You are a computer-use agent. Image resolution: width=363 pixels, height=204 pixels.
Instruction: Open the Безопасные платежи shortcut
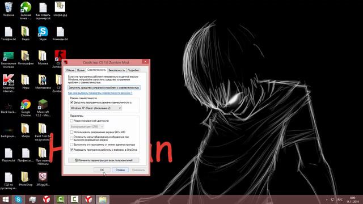[9, 56]
